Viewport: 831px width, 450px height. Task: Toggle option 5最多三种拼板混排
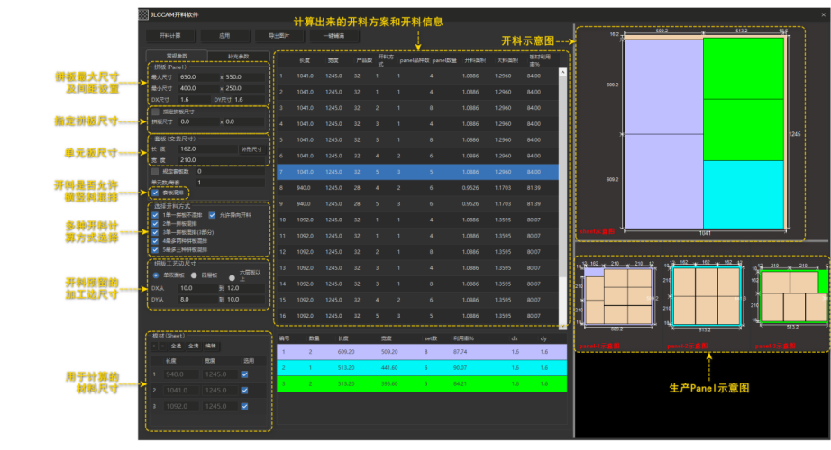coord(155,249)
